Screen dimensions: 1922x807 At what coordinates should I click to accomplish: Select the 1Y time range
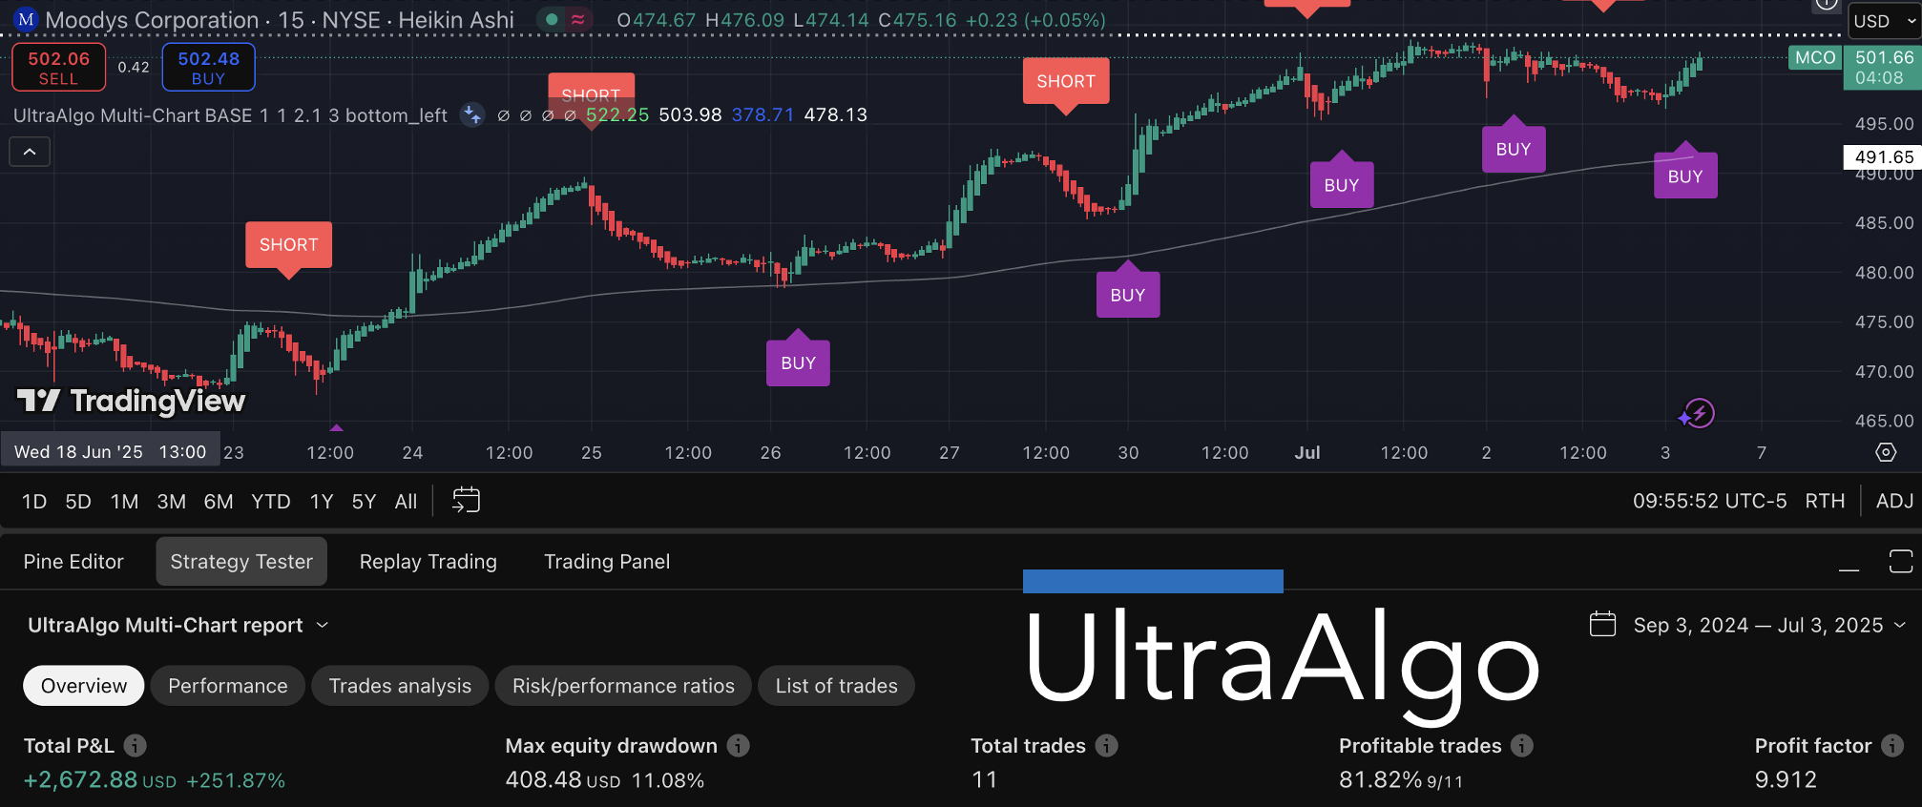coord(322,501)
